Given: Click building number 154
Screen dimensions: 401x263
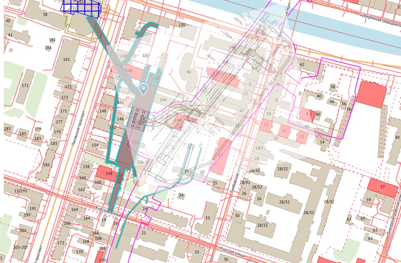Looking at the screenshot, I should pos(95,145).
